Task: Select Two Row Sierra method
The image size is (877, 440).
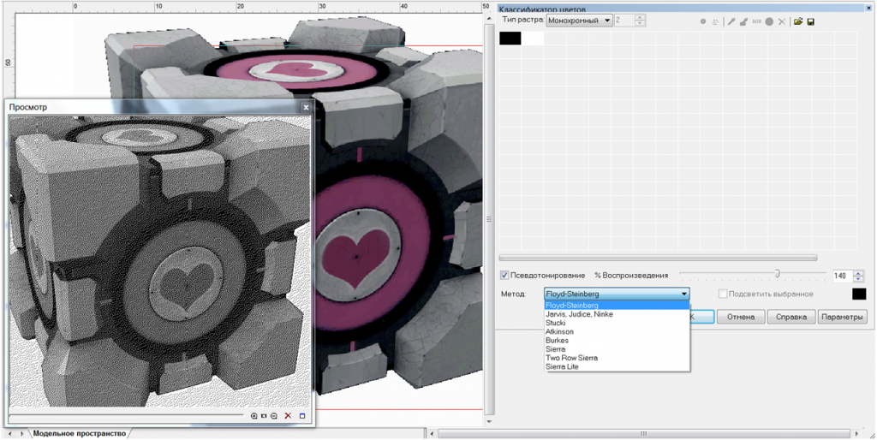Action: [x=617, y=358]
